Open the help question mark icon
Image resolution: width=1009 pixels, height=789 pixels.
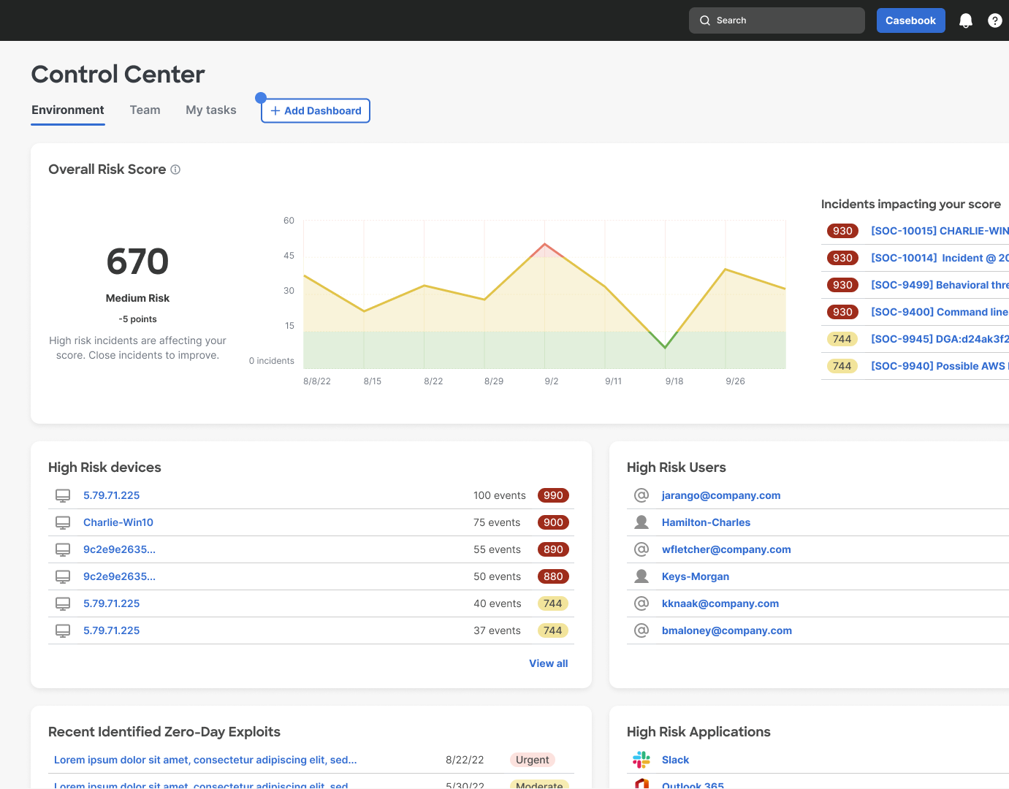click(995, 20)
